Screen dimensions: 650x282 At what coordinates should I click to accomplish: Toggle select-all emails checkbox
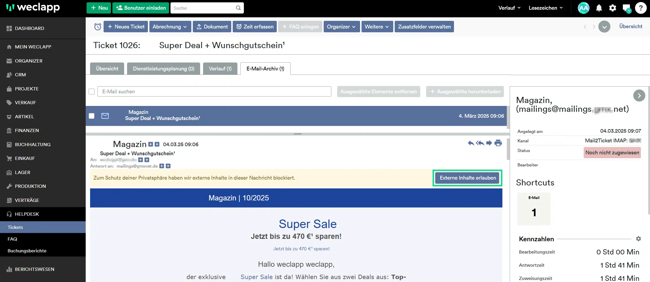pyautogui.click(x=92, y=92)
